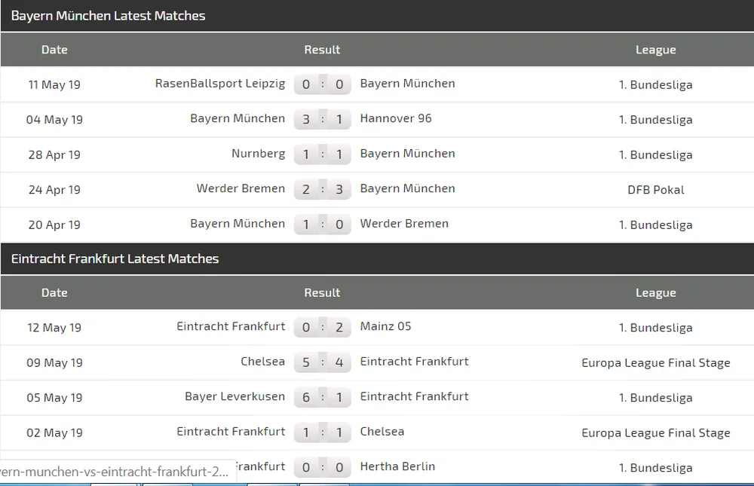Viewport: 754px width, 486px height.
Task: View Chelsea from the 09 May match
Action: tap(262, 362)
